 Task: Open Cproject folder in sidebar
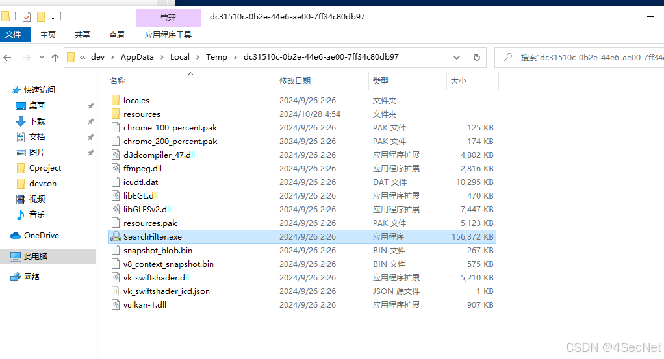coord(45,168)
